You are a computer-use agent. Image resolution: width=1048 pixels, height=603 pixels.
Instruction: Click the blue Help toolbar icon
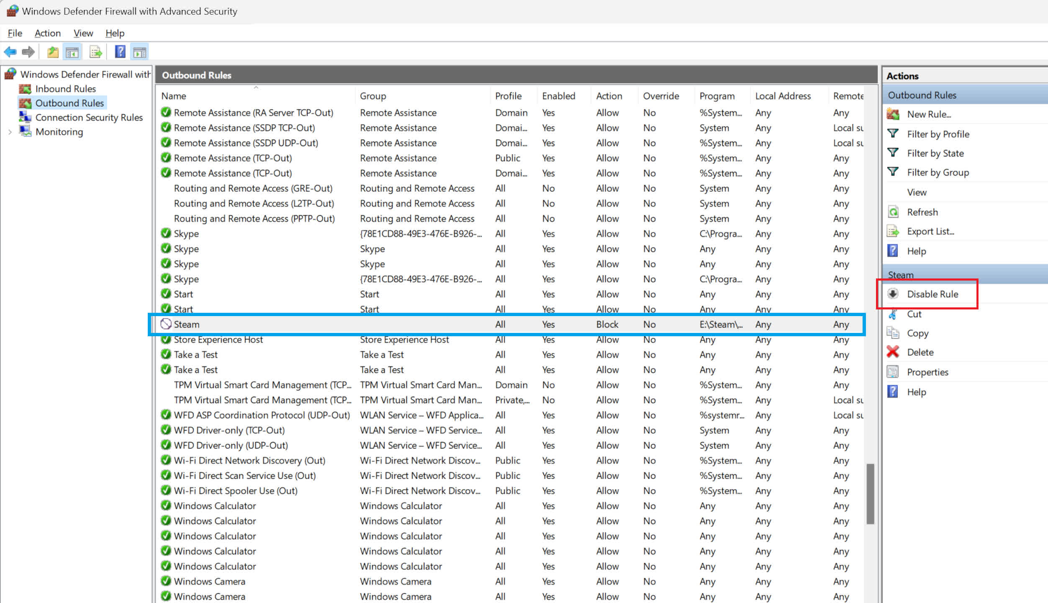click(x=120, y=52)
